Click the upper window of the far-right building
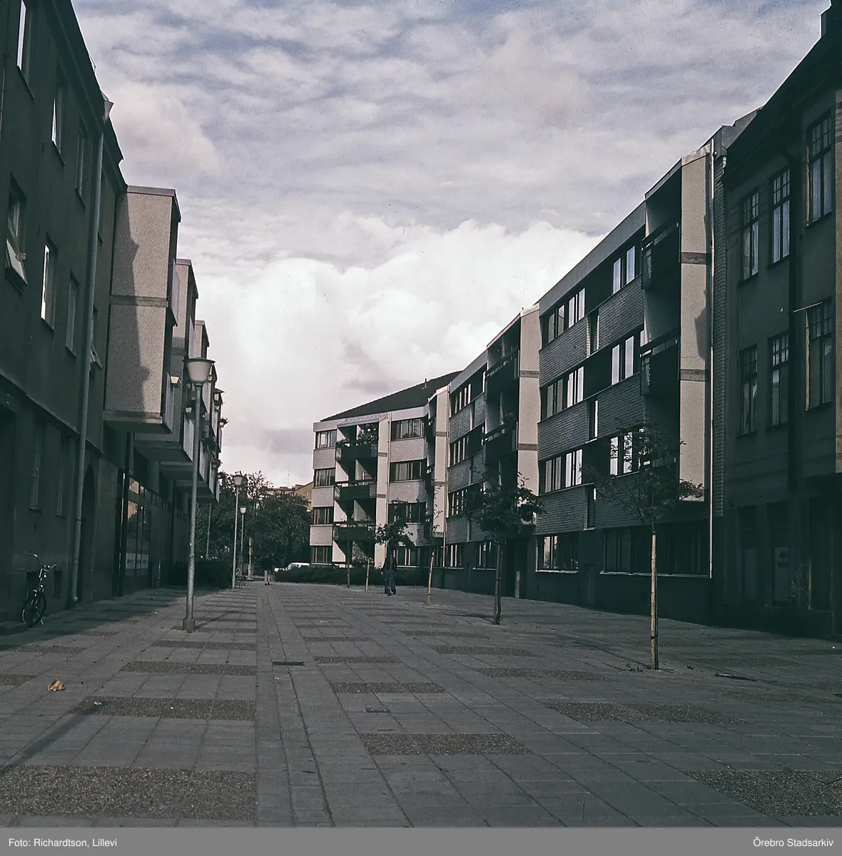 (x=819, y=168)
